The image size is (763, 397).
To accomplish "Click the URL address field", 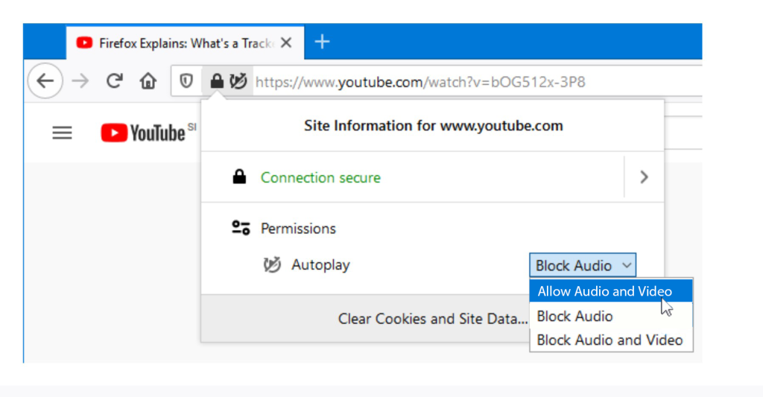I will (477, 82).
